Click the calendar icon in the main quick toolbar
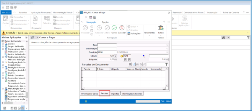The width and height of the screenshot is (252, 111). coord(7,8)
